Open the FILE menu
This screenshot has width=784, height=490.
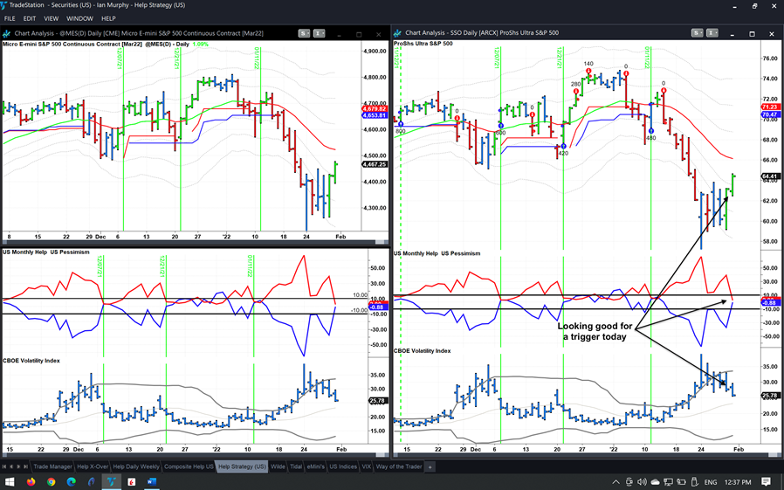pos(10,18)
